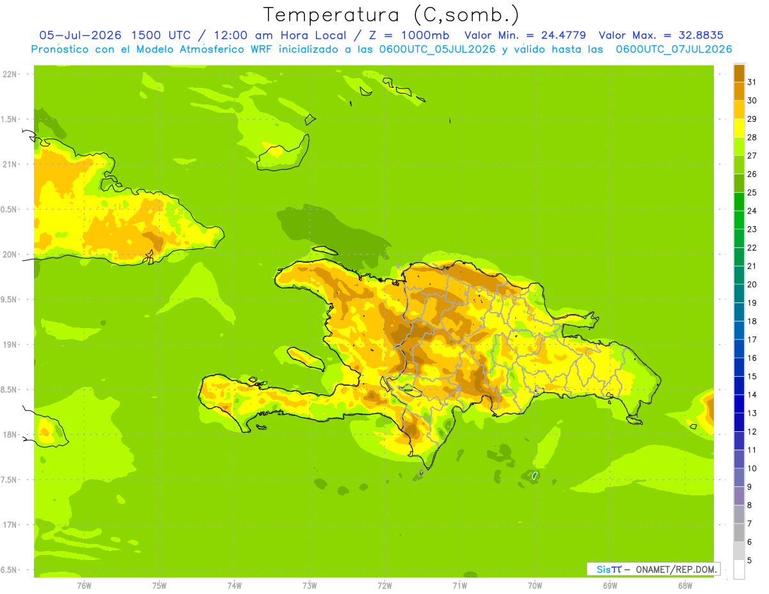Viewport: 769px width, 594px height.
Task: Click the "22N" latitude label
Action: point(9,74)
